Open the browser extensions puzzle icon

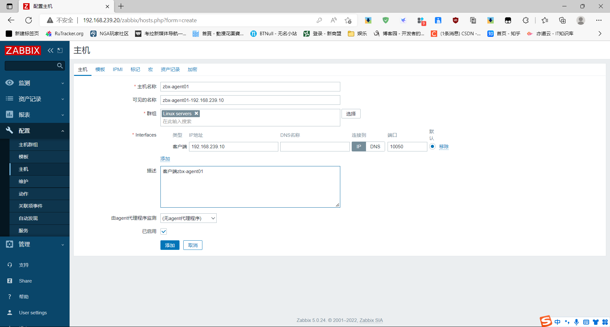pyautogui.click(x=525, y=20)
